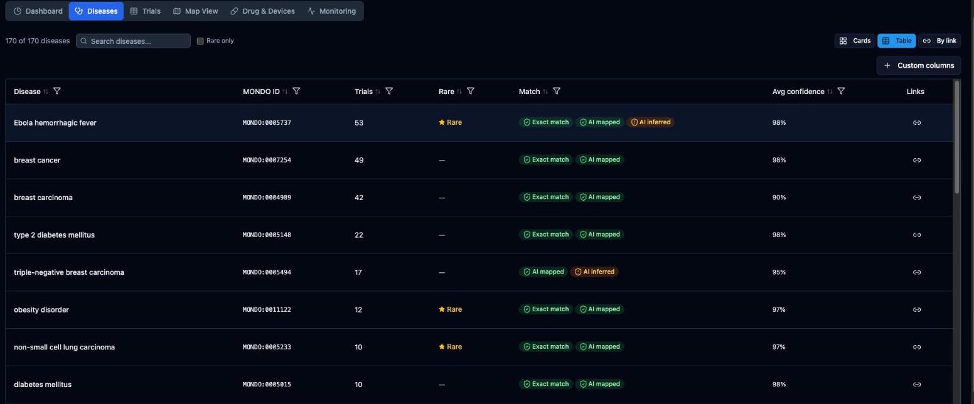Open Custom columns
The height and width of the screenshot is (404, 974).
point(919,65)
